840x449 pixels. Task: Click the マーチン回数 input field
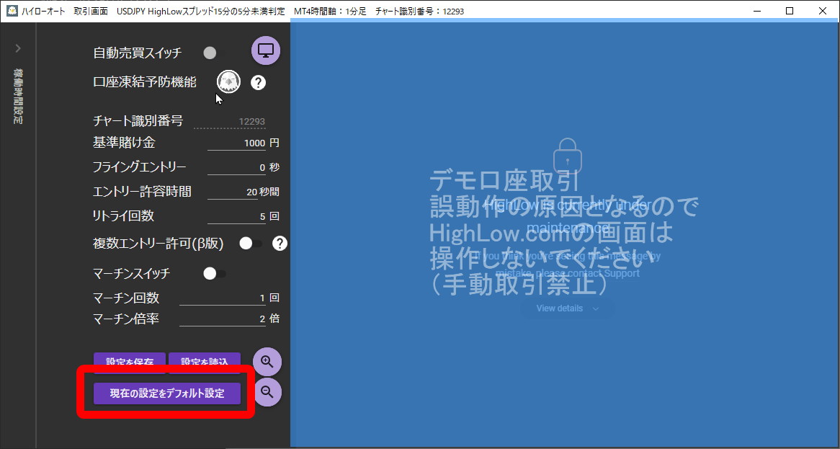tap(223, 298)
